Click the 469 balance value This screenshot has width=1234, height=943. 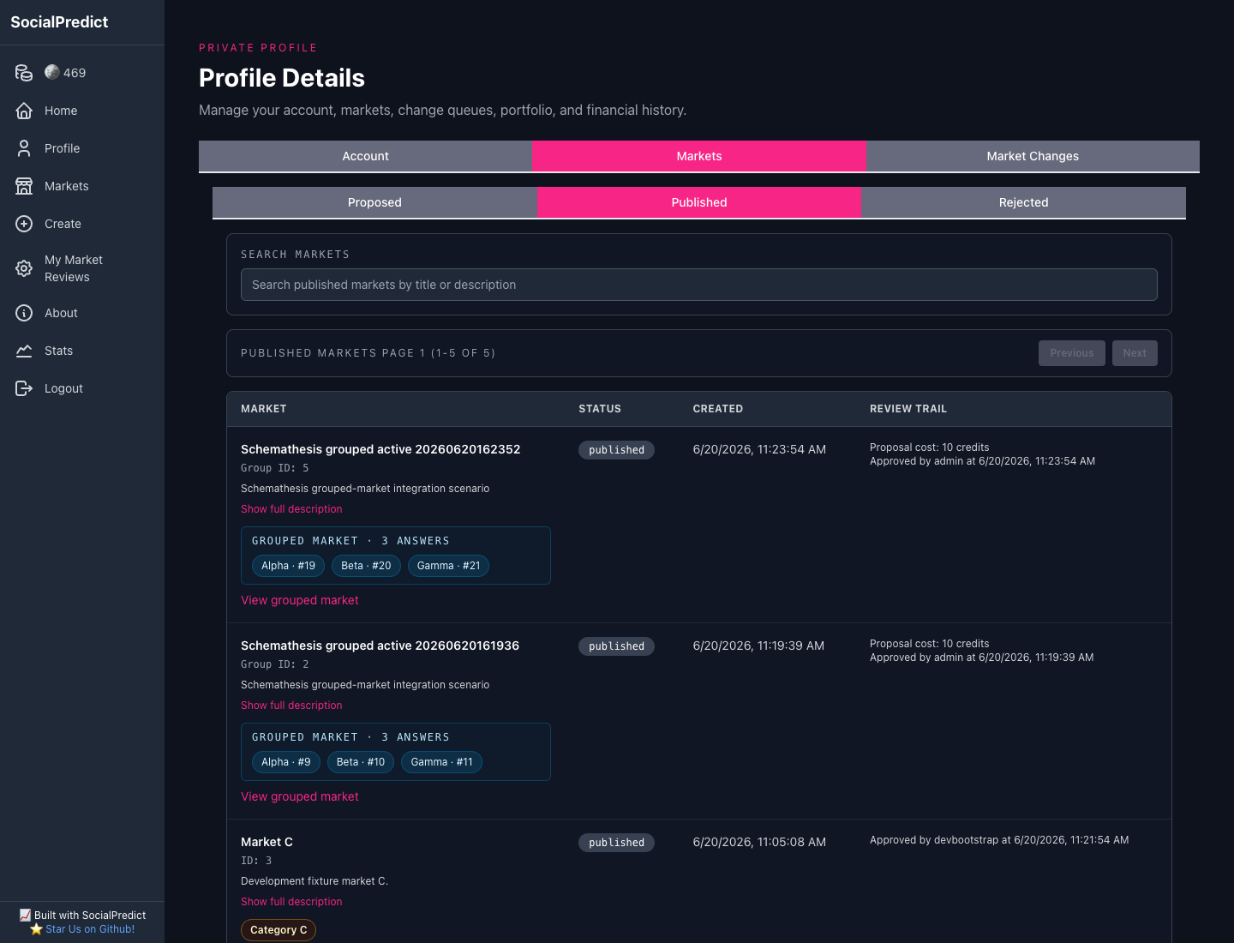pos(75,73)
